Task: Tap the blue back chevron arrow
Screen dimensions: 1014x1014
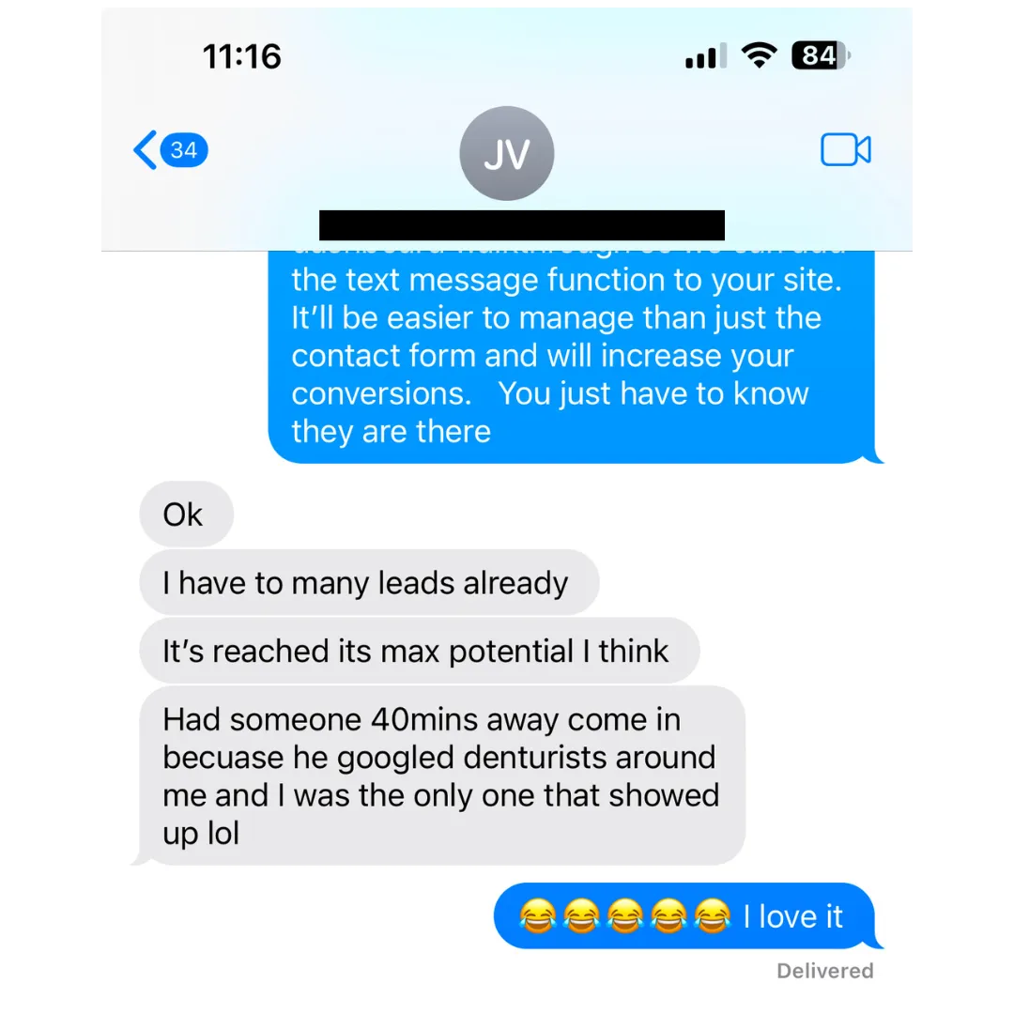Action: point(145,150)
